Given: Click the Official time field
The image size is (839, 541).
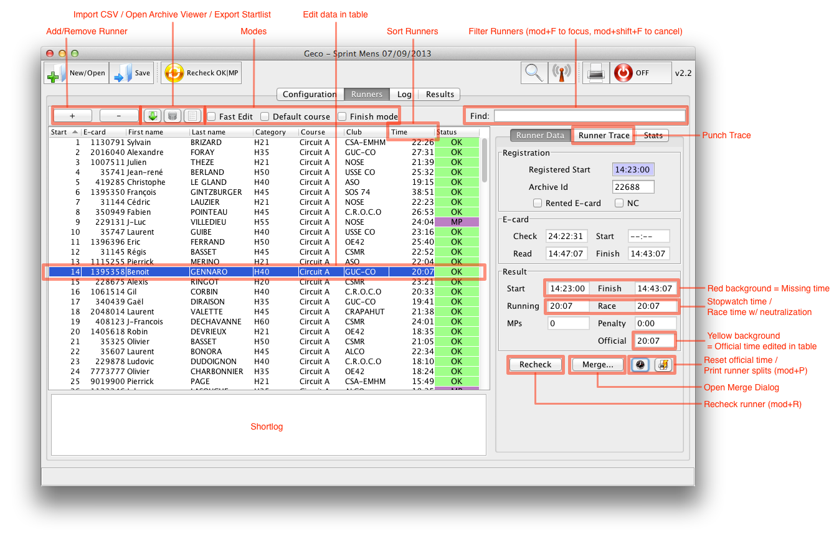Looking at the screenshot, I should click(x=655, y=341).
